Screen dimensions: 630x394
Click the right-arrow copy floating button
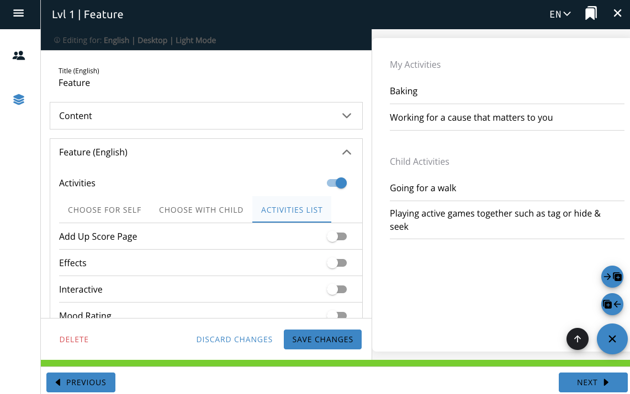[x=612, y=277]
